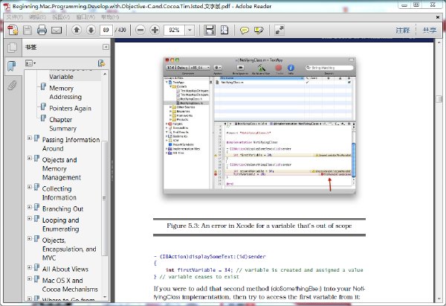Click the zoom in plus button
This screenshot has width=446, height=306.
pyautogui.click(x=155, y=30)
